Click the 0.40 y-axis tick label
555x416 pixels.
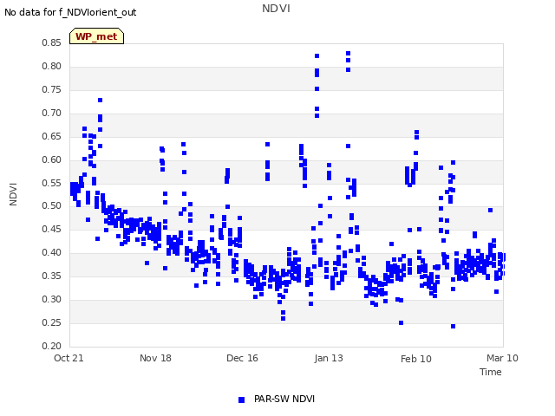tap(52, 252)
